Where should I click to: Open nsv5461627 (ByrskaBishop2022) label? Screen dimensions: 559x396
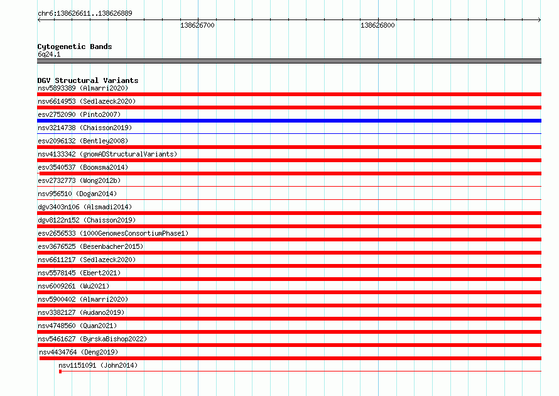[92, 339]
